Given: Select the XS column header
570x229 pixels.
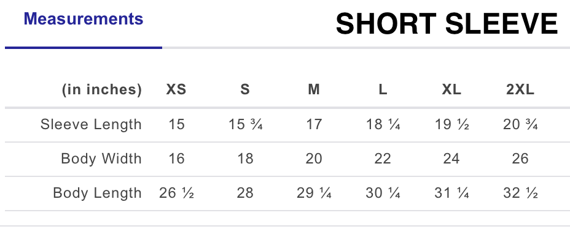Looking at the screenshot, I should [x=176, y=89].
